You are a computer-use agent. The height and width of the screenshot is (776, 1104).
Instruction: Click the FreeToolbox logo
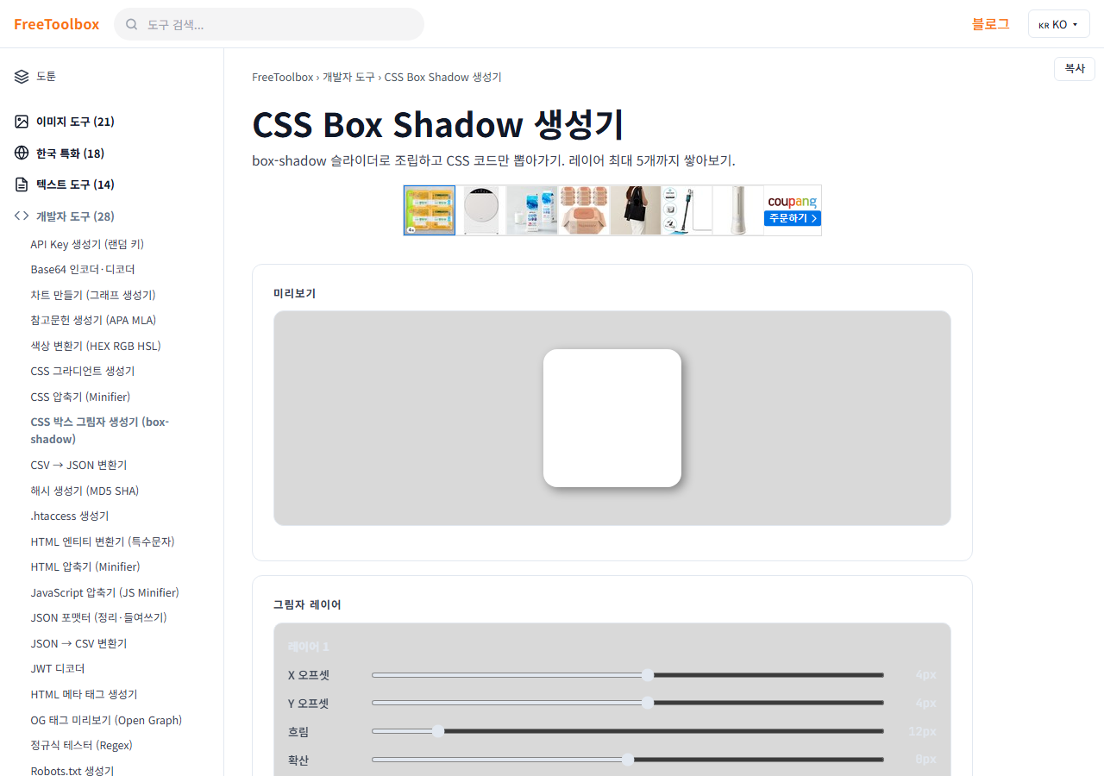click(56, 24)
